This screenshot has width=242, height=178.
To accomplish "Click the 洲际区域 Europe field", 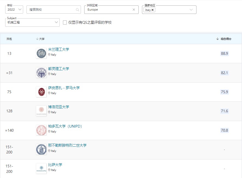I will tap(111, 10).
